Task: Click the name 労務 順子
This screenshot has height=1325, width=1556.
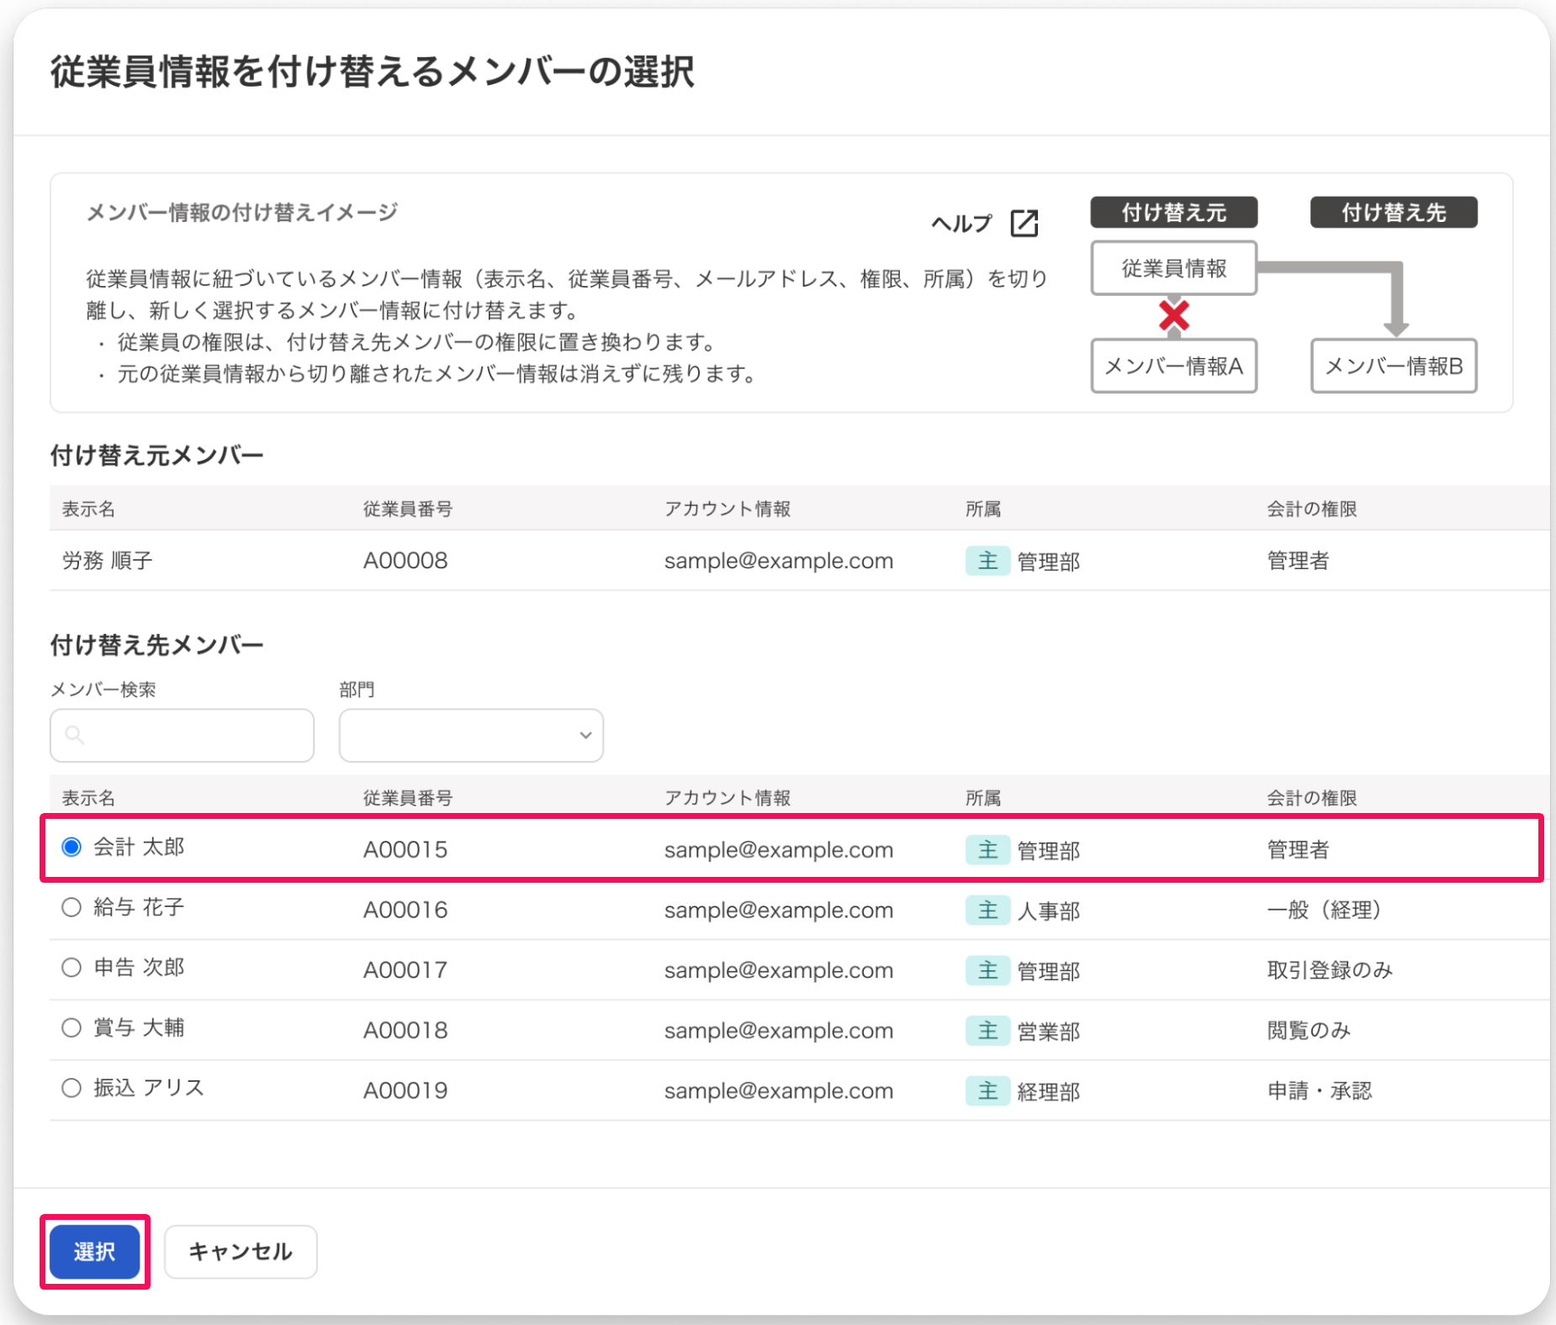Action: coord(108,561)
